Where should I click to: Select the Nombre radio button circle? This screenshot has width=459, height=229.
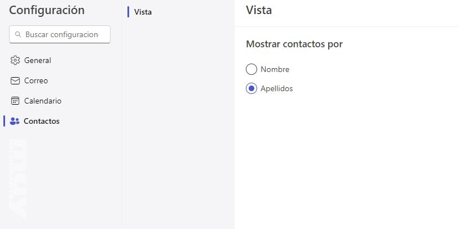click(x=251, y=70)
